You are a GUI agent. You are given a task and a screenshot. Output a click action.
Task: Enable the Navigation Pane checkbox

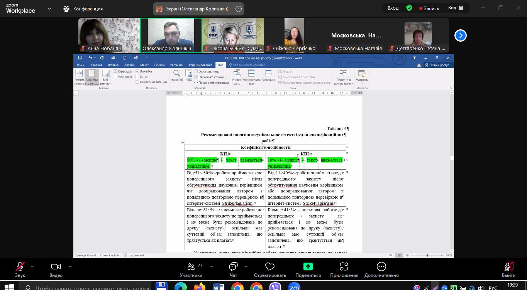[x=137, y=82]
